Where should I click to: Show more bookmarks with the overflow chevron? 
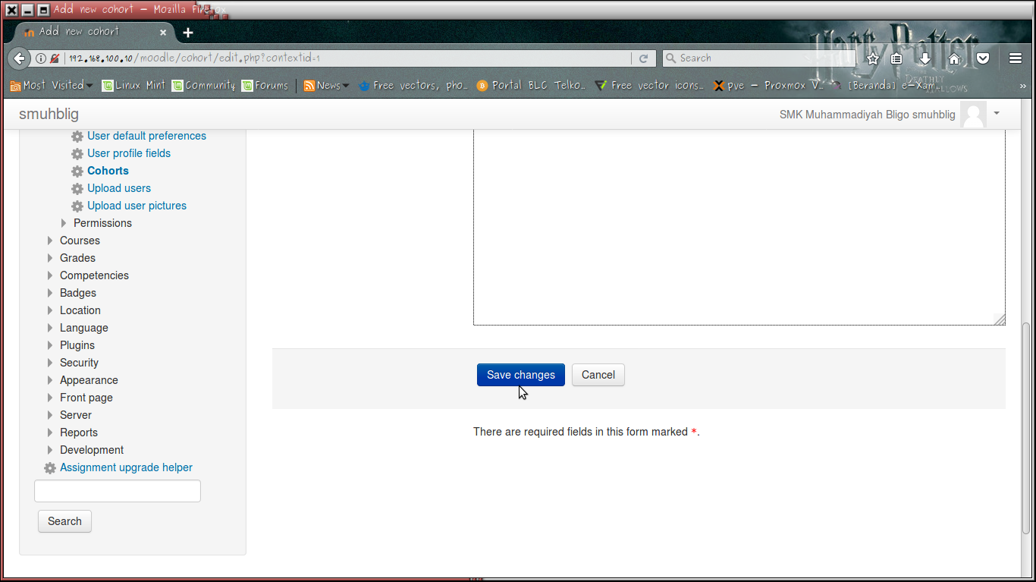point(1022,86)
